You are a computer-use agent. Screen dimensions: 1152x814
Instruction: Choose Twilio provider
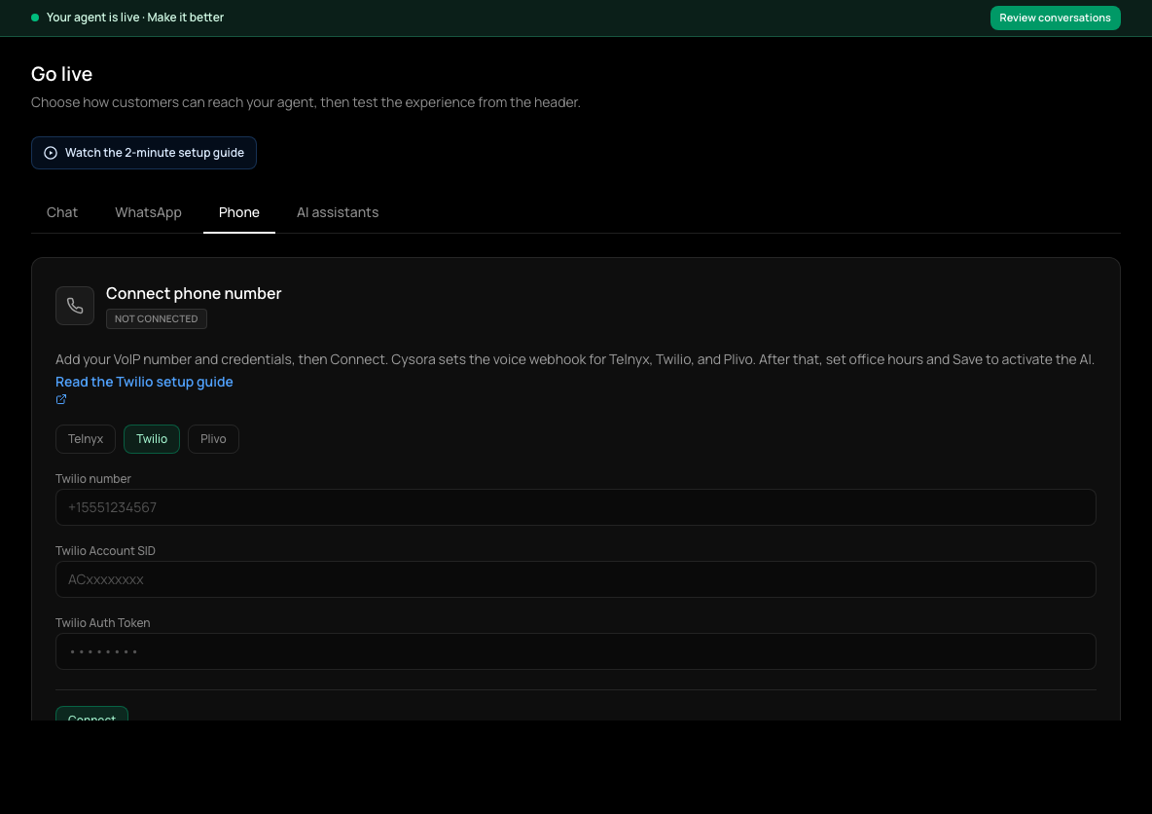(x=152, y=439)
